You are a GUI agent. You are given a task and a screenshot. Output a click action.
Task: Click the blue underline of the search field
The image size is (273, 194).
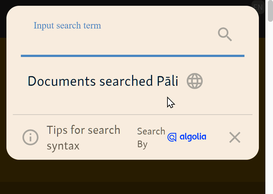pyautogui.click(x=132, y=56)
